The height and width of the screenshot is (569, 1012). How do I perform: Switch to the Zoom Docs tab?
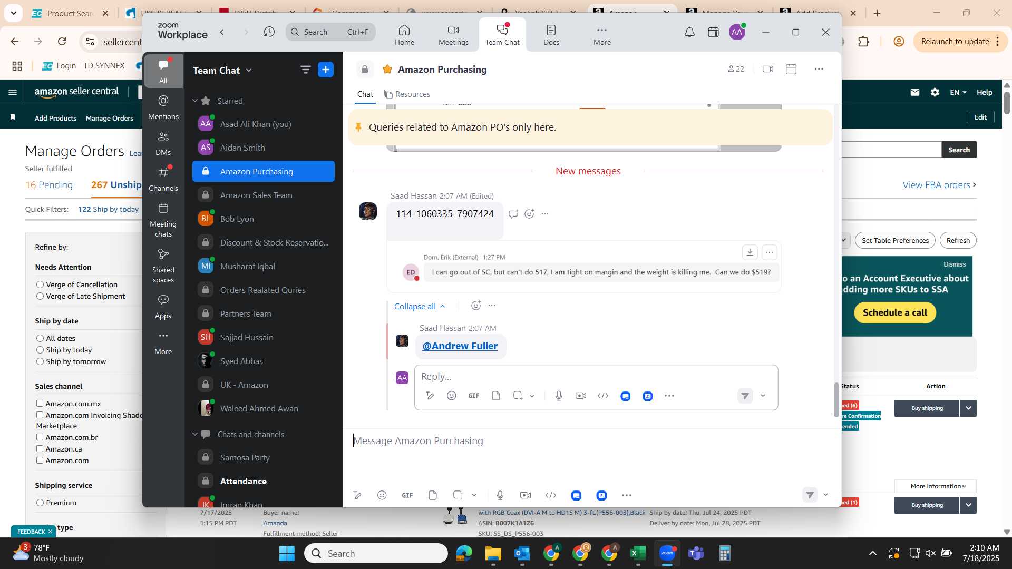click(551, 35)
